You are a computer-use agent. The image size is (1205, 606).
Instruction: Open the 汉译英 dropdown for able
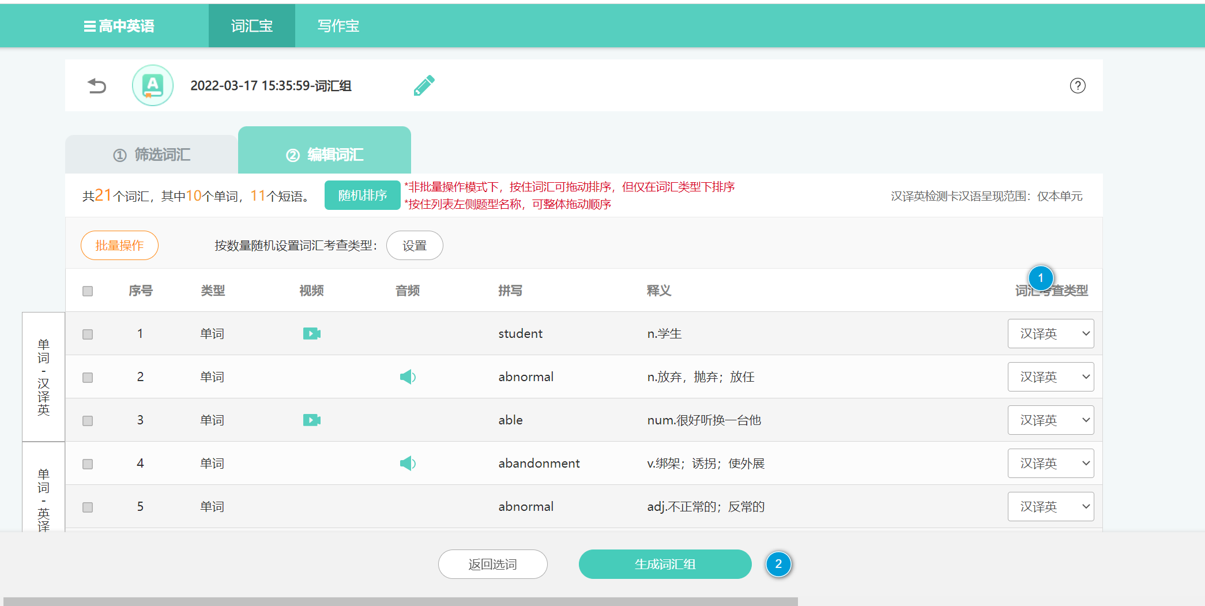click(1050, 420)
